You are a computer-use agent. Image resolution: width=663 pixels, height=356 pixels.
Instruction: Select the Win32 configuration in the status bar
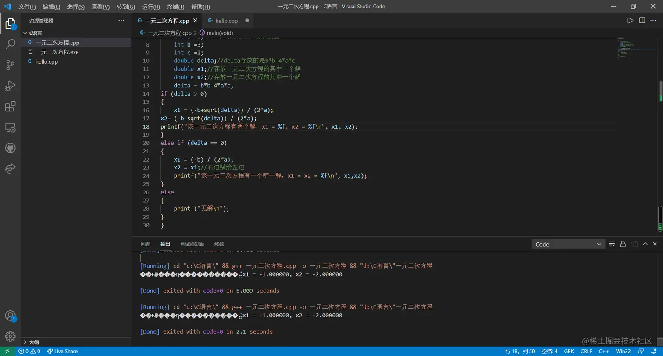click(x=623, y=351)
